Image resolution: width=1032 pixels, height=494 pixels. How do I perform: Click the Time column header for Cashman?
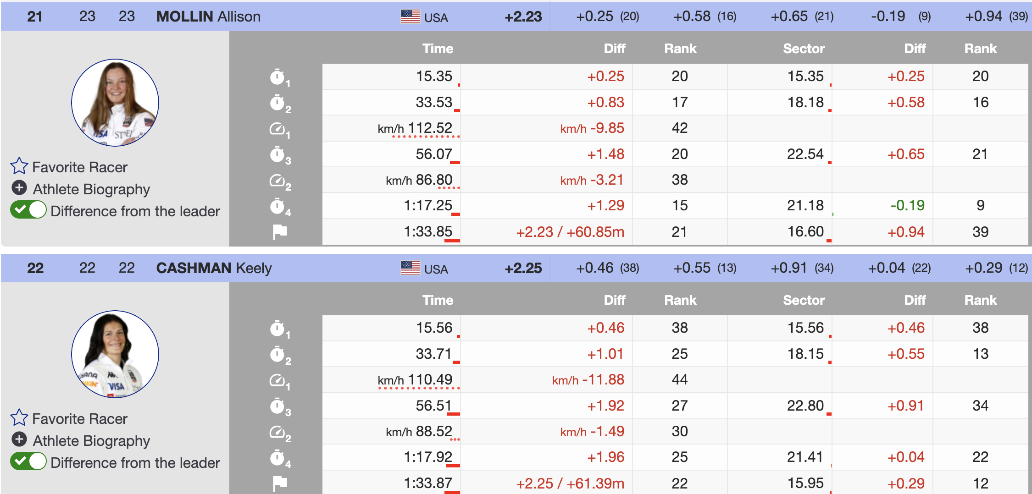[438, 300]
